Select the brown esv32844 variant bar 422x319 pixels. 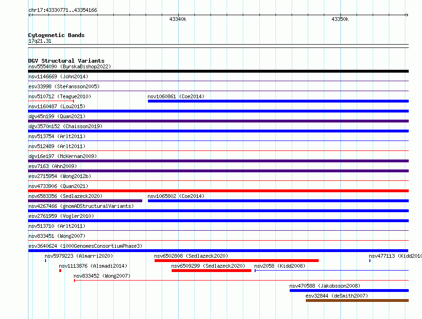357,300
